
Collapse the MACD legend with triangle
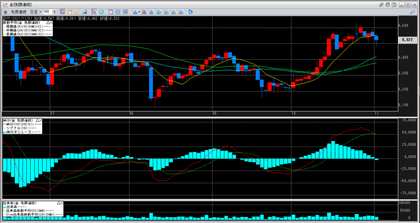tap(37, 121)
